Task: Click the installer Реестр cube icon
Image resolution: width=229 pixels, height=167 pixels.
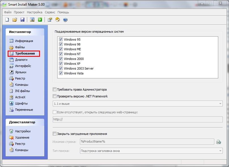Action: coord(11,78)
